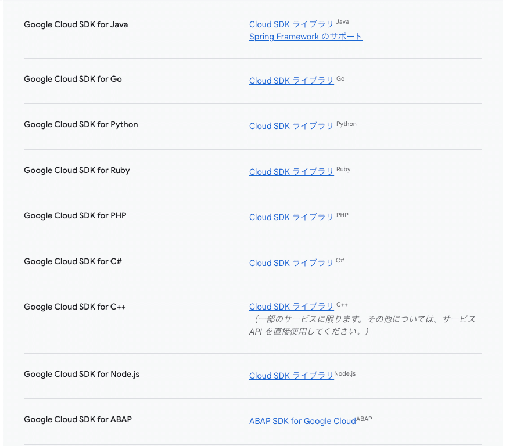
Task: Select the text Google Cloud SDK for ABAP
Action: coord(78,419)
